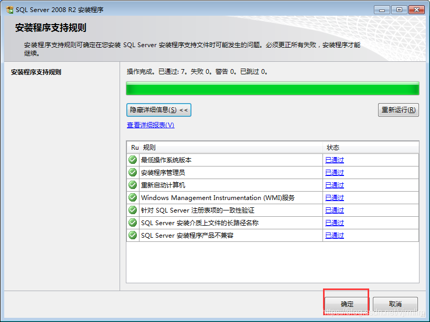The width and height of the screenshot is (430, 322).
Task: Select rule 针对 SQL Server 注册表项的一致性验证
Action: coord(198,210)
